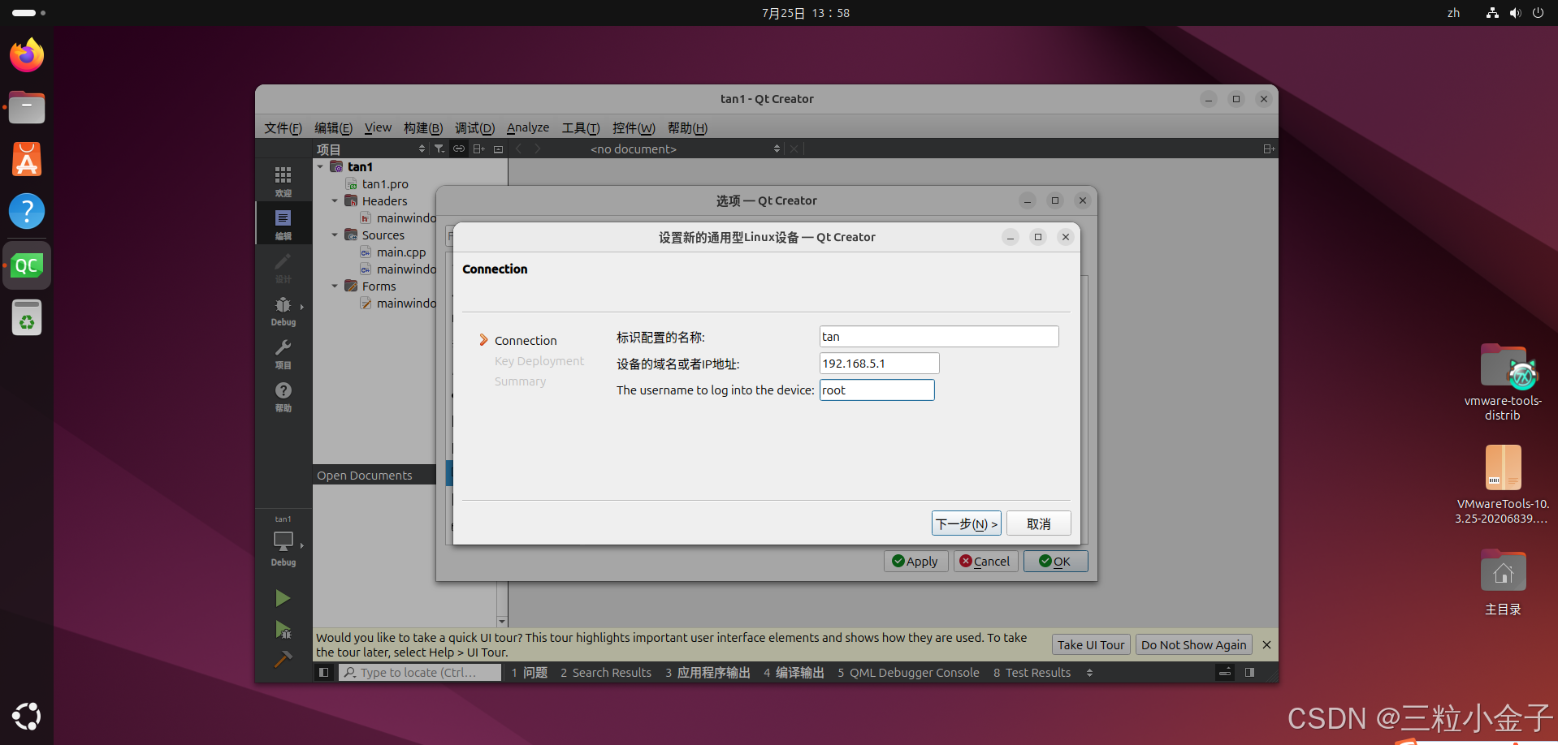Image resolution: width=1558 pixels, height=745 pixels.
Task: Open the 构建(B) menu
Action: 423,127
